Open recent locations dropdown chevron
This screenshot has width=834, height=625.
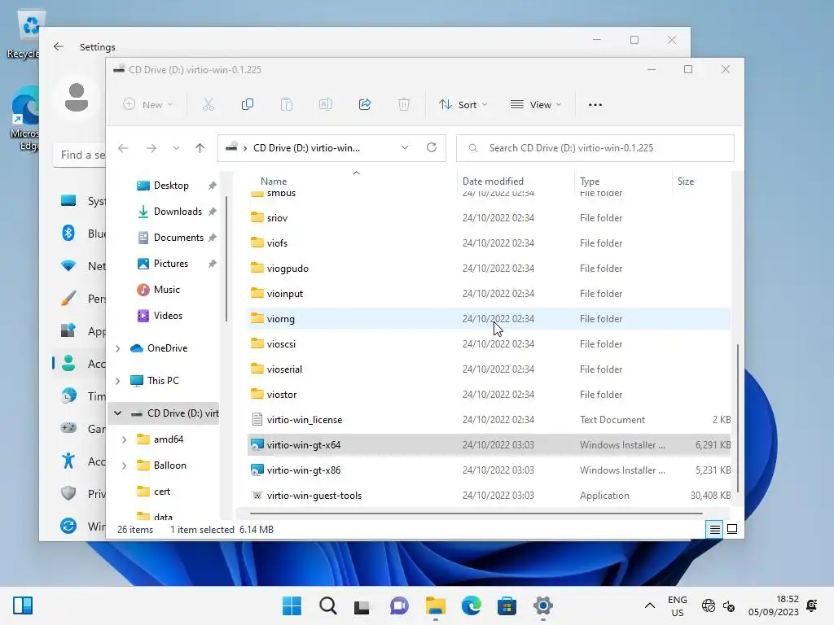(176, 148)
